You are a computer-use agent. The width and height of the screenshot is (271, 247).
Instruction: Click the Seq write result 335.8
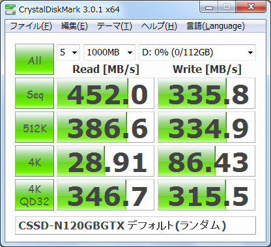coord(207,93)
